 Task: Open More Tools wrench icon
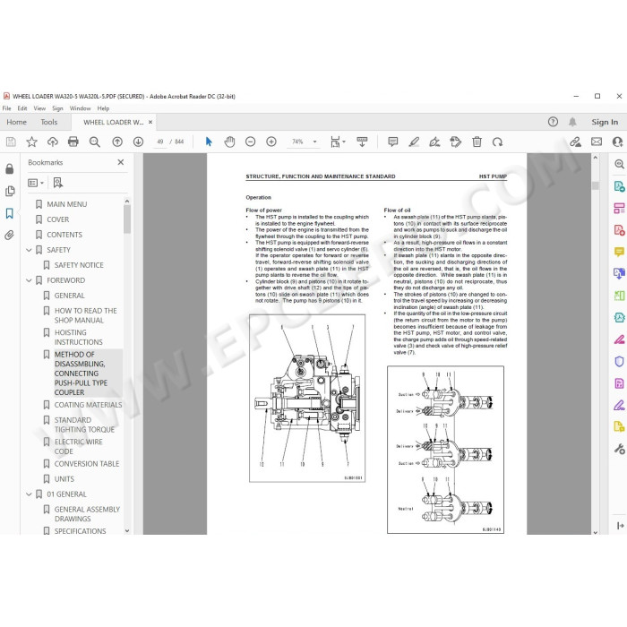(x=619, y=449)
